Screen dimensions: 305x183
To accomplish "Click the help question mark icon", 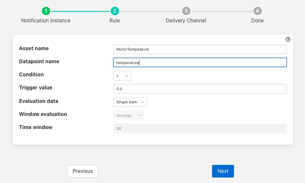I will [288, 39].
